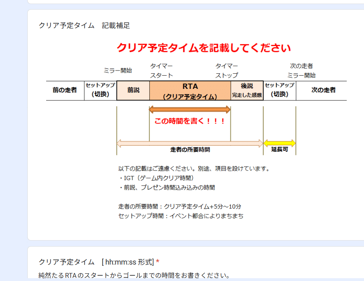Image resolution: width=364 pixels, height=281 pixels.
Task: Click the 前説 cell in the timeline table
Action: click(x=132, y=90)
